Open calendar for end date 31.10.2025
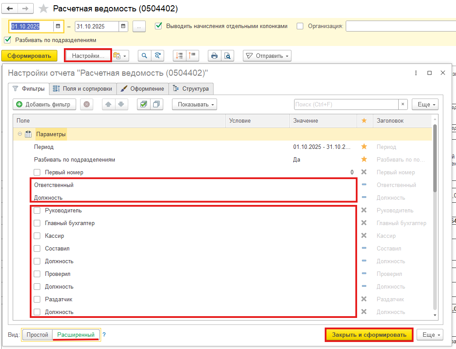The width and height of the screenshot is (456, 349). pyautogui.click(x=123, y=26)
